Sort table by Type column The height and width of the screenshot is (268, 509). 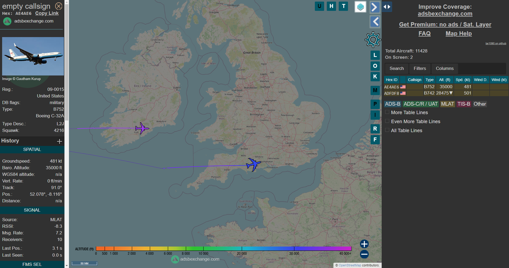coord(429,80)
